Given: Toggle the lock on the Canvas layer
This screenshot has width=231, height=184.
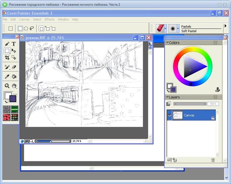Looking at the screenshot, I should click(x=213, y=119).
